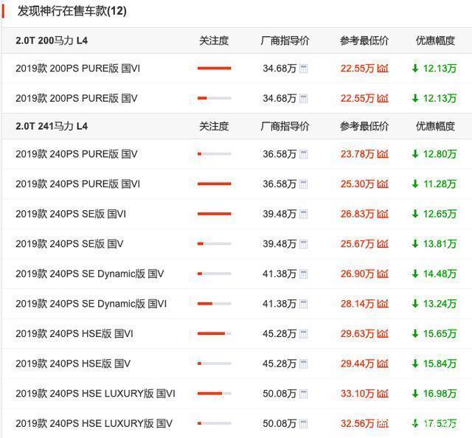472x438 pixels.
Task: Show price trend chart icon beside 26.83万
Action: click(383, 214)
